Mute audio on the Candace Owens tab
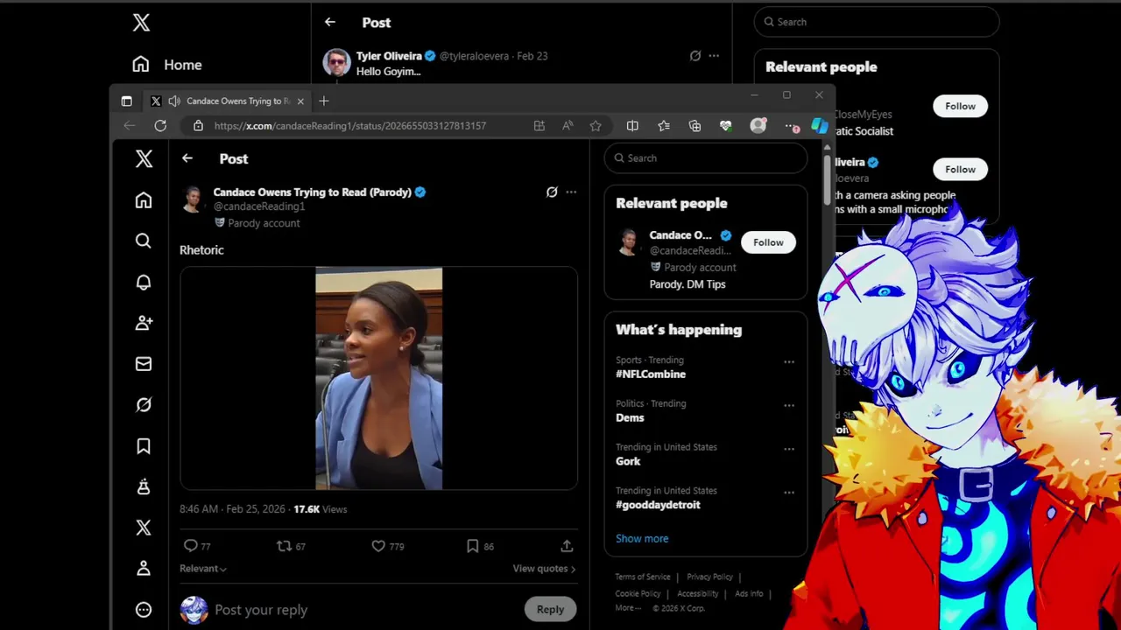 click(173, 101)
